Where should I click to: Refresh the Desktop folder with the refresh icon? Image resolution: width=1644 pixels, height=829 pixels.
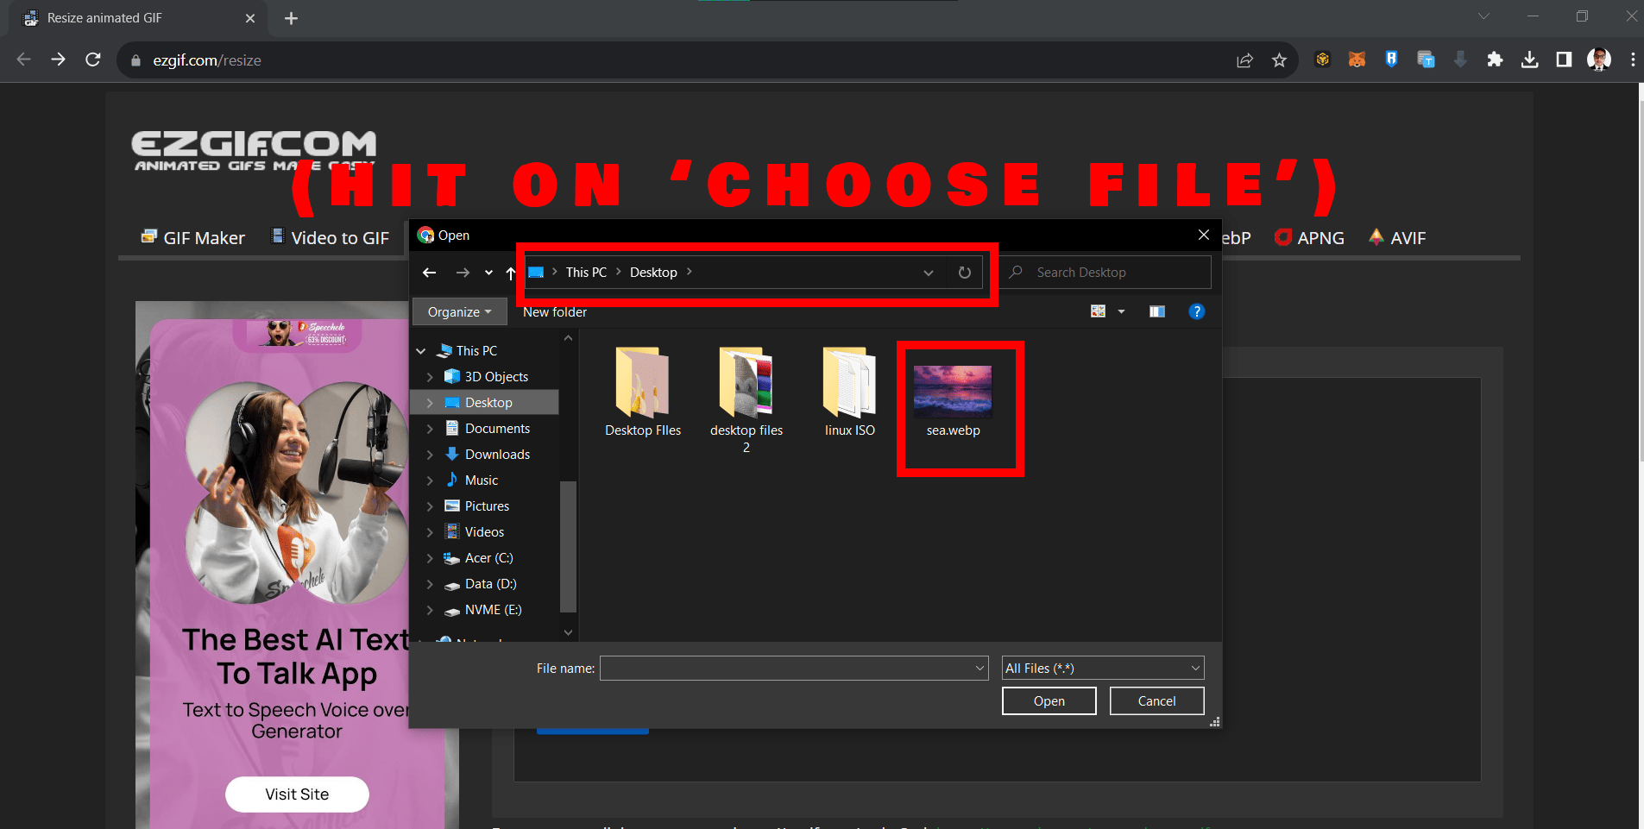click(964, 272)
